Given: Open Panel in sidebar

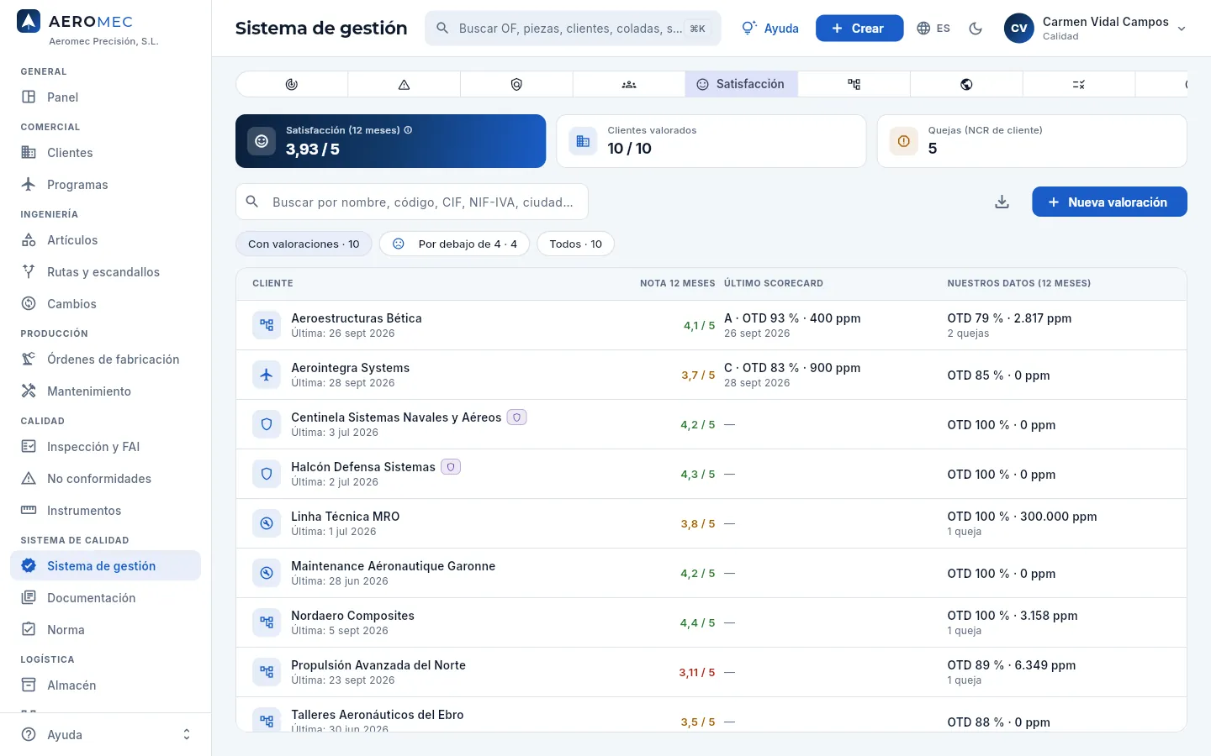Looking at the screenshot, I should tap(105, 97).
